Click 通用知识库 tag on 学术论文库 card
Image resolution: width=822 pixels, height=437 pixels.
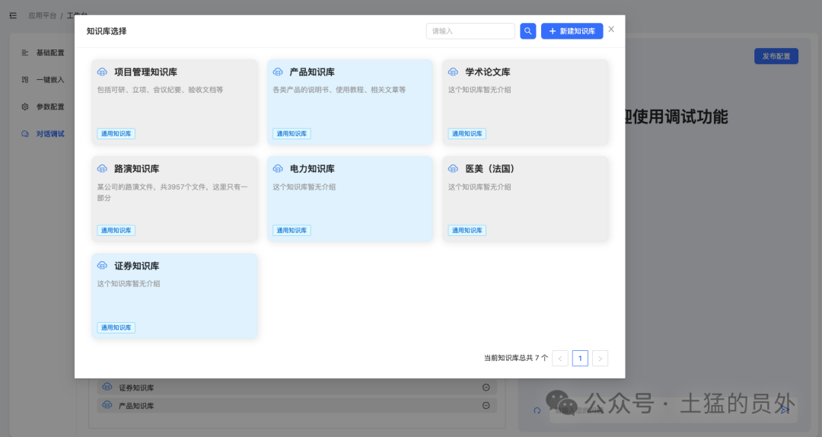tap(467, 134)
